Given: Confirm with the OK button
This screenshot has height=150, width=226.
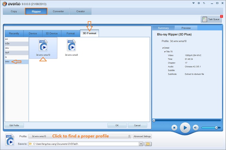Looking at the screenshot, I should (117, 126).
